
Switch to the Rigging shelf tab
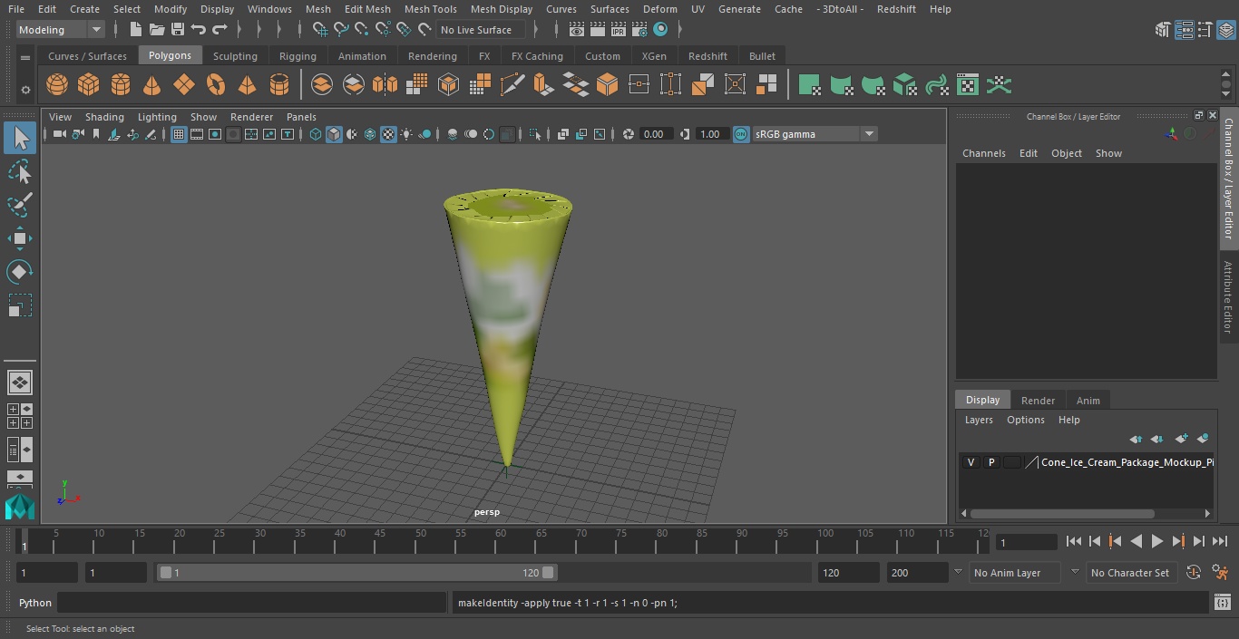click(x=298, y=56)
